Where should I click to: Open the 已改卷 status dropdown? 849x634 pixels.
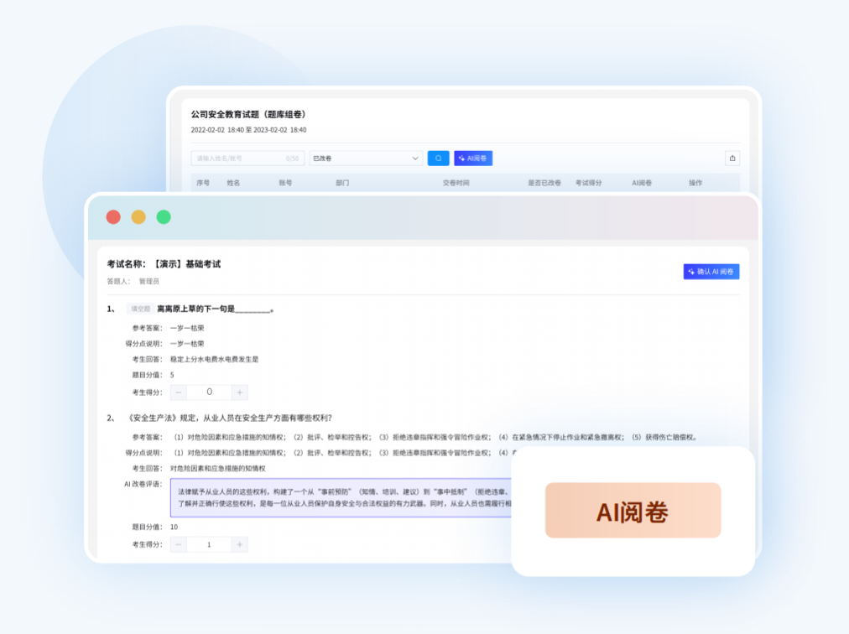(366, 158)
